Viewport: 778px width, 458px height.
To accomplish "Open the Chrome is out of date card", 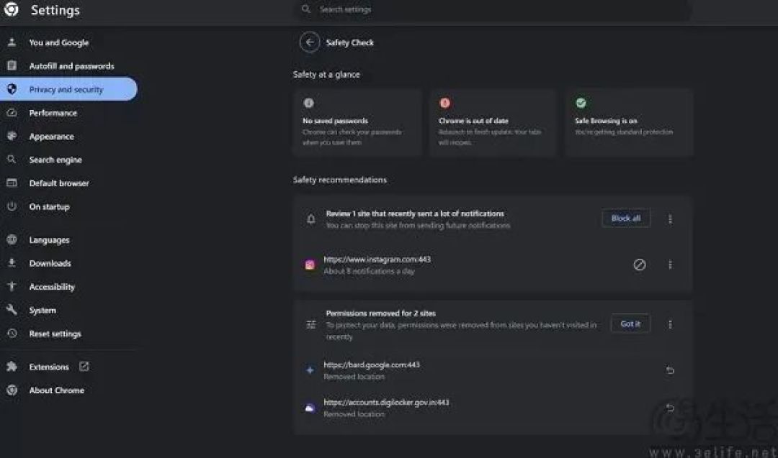I will pos(492,123).
